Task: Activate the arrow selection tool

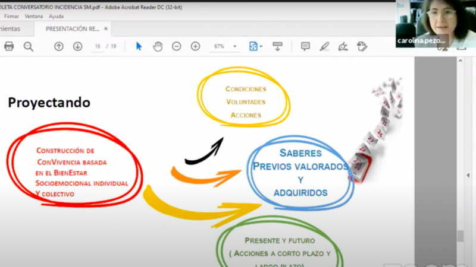Action: pos(139,46)
